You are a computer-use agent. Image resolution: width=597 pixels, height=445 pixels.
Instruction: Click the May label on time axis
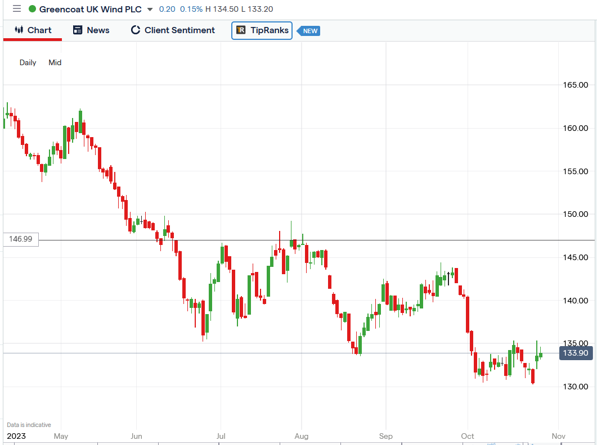click(61, 436)
